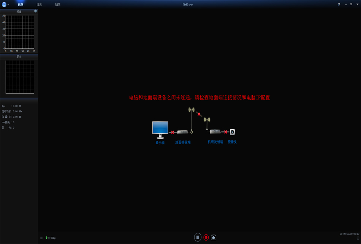Viewport: 361px width, 244px height.
Task: Open spectrum panel gear settings
Action: pyautogui.click(x=35, y=11)
